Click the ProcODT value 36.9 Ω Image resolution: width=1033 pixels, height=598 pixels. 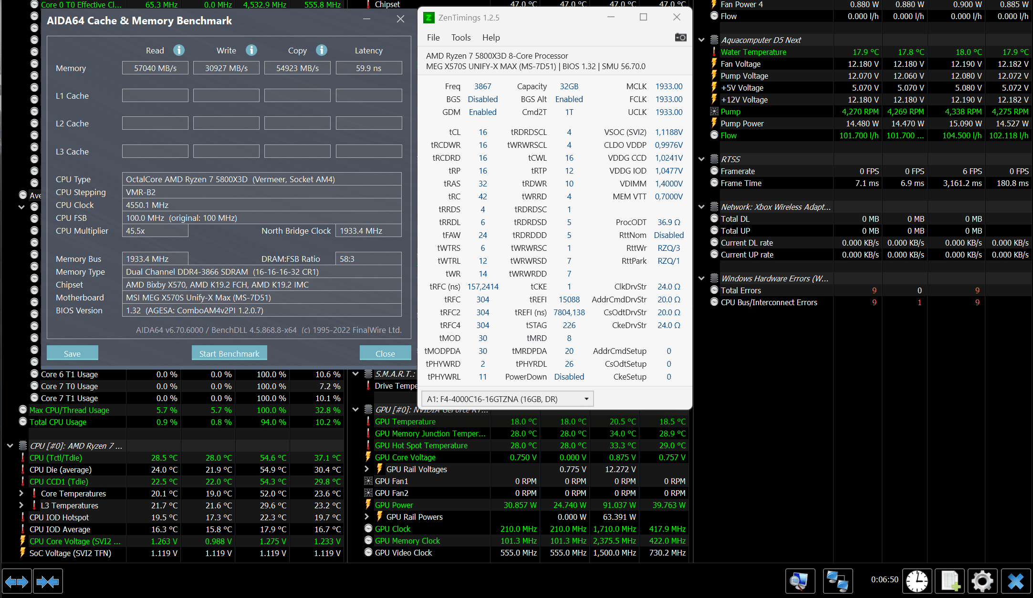(668, 222)
